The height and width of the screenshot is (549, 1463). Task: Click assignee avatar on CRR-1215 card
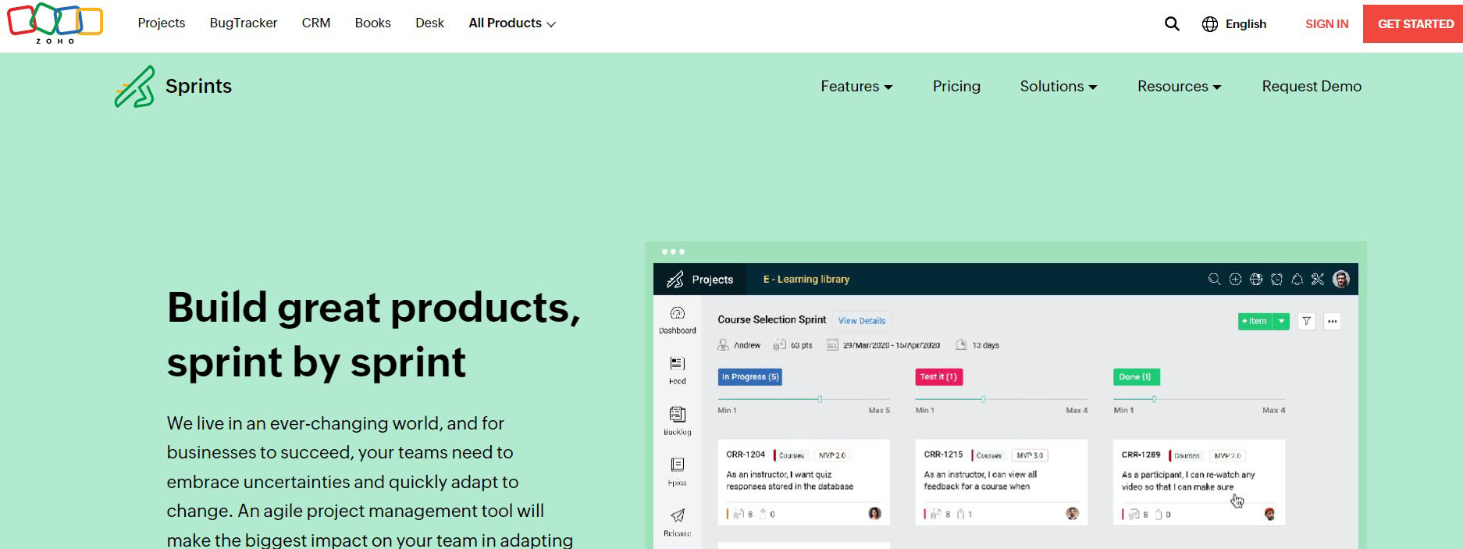1073,513
